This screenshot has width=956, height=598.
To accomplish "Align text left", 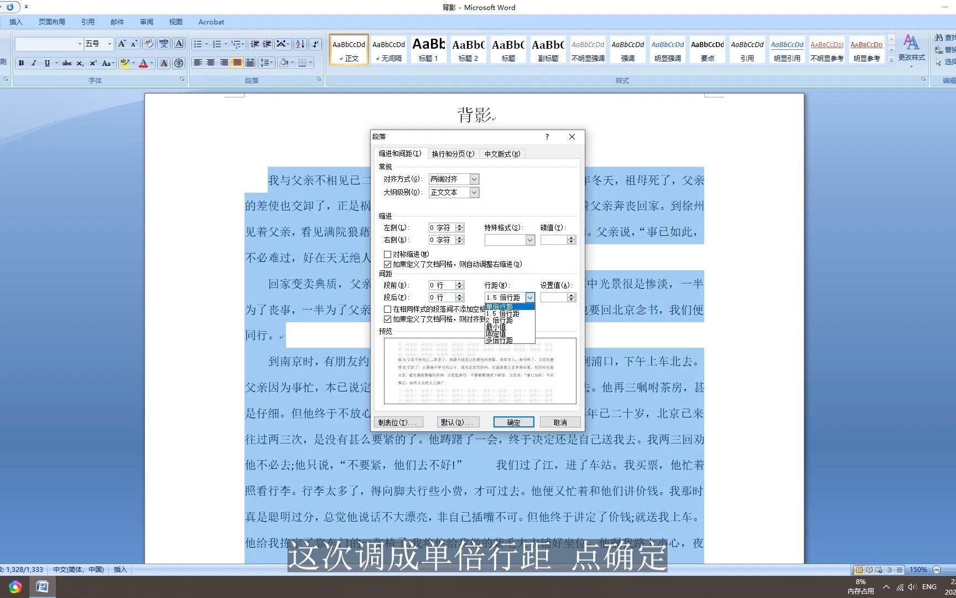I will point(198,63).
